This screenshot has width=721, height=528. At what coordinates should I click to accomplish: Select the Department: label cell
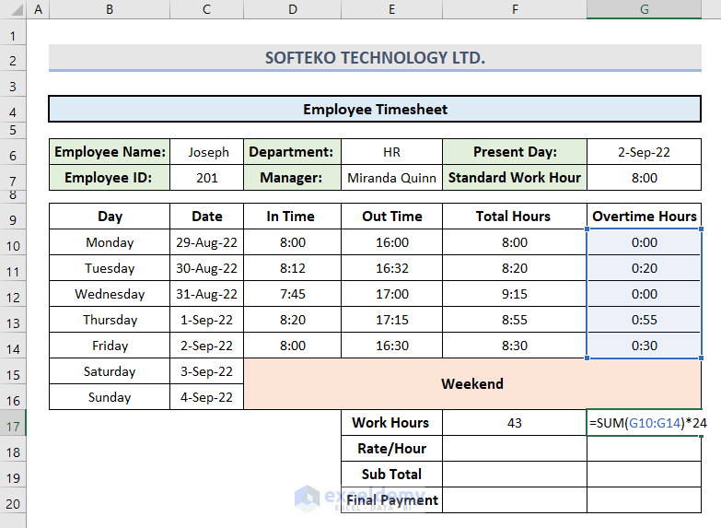coord(293,152)
